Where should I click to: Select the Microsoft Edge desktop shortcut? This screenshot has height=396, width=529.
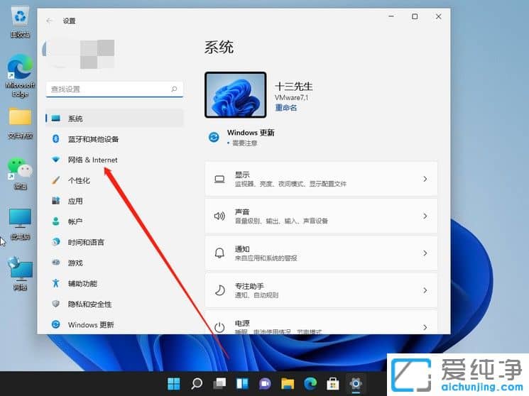tap(21, 76)
